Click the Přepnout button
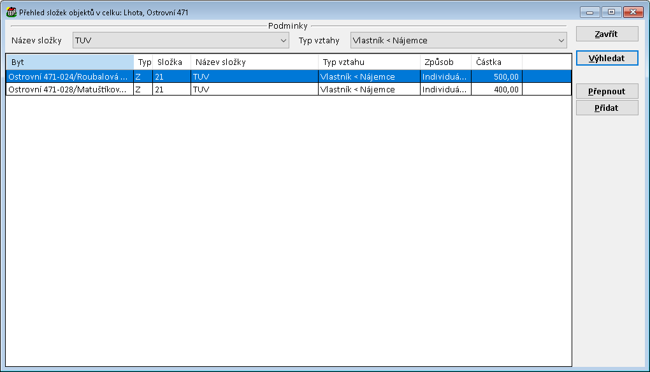 click(x=607, y=91)
